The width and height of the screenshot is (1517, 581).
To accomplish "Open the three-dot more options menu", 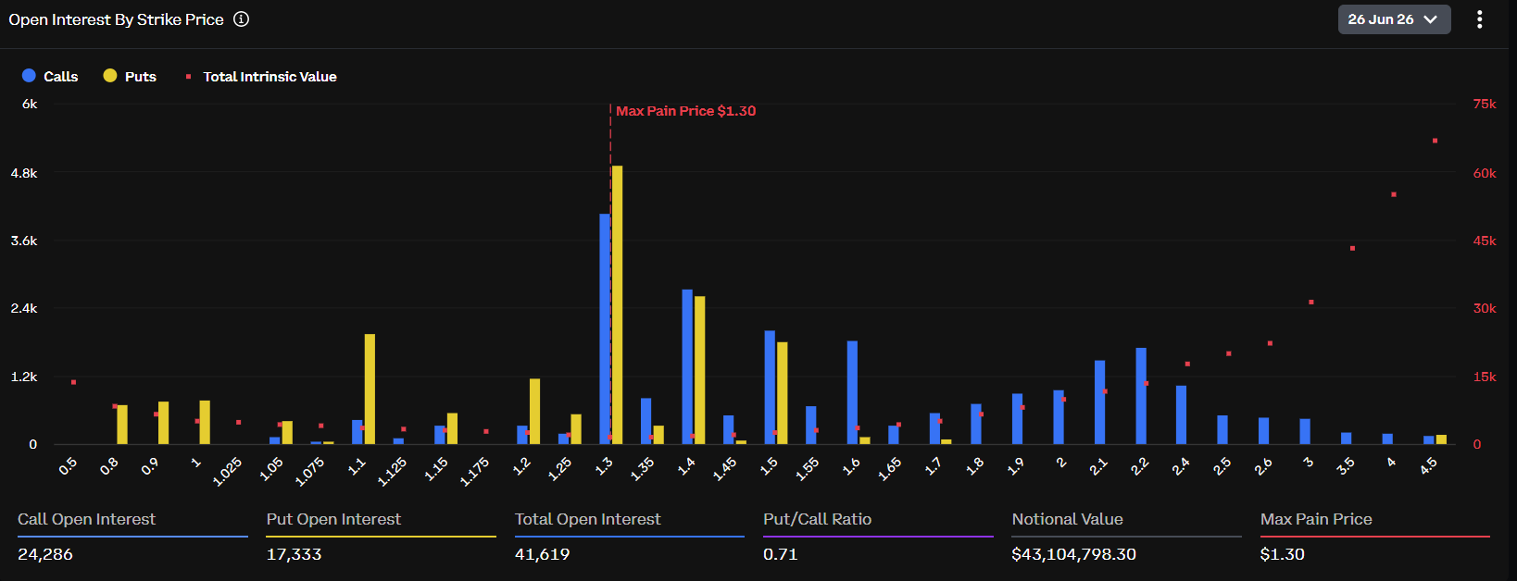I will click(x=1479, y=19).
